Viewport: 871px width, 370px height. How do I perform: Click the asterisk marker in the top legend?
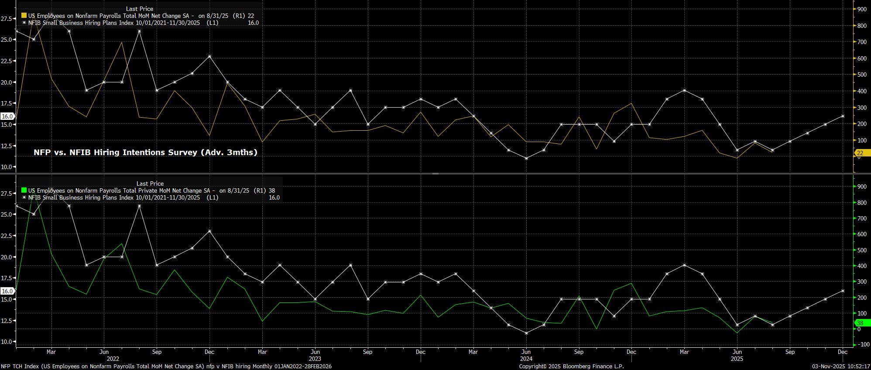coord(24,23)
